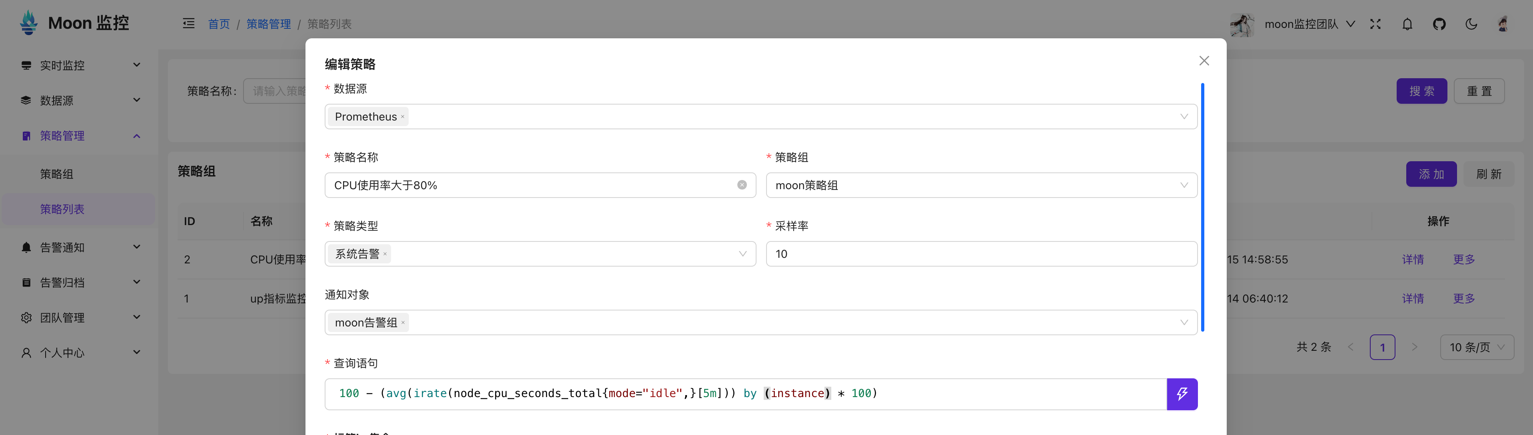Click the 添加 button

click(x=1431, y=174)
